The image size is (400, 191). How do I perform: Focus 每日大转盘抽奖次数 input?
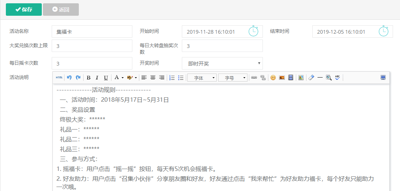pyautogui.click(x=222, y=46)
